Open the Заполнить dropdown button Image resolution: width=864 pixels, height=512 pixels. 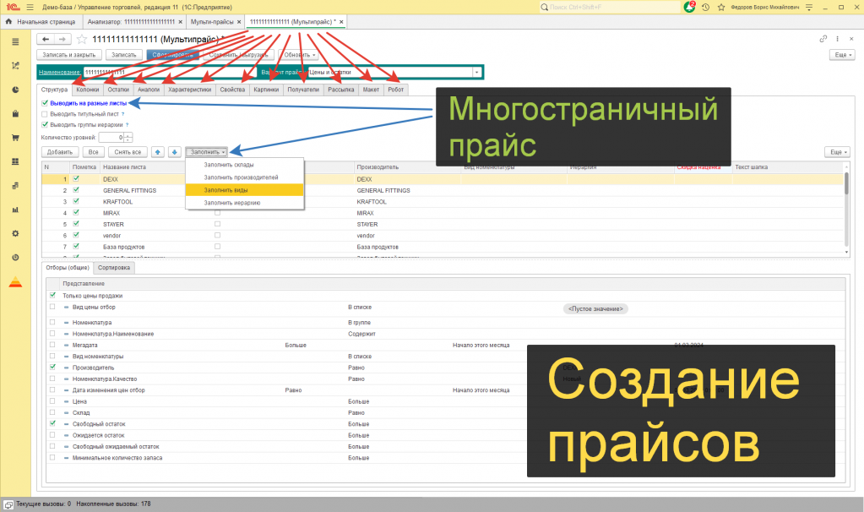[207, 152]
